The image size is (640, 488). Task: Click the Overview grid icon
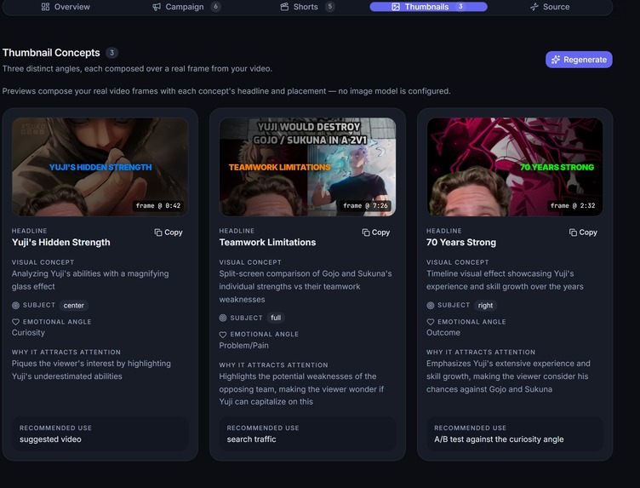point(45,7)
